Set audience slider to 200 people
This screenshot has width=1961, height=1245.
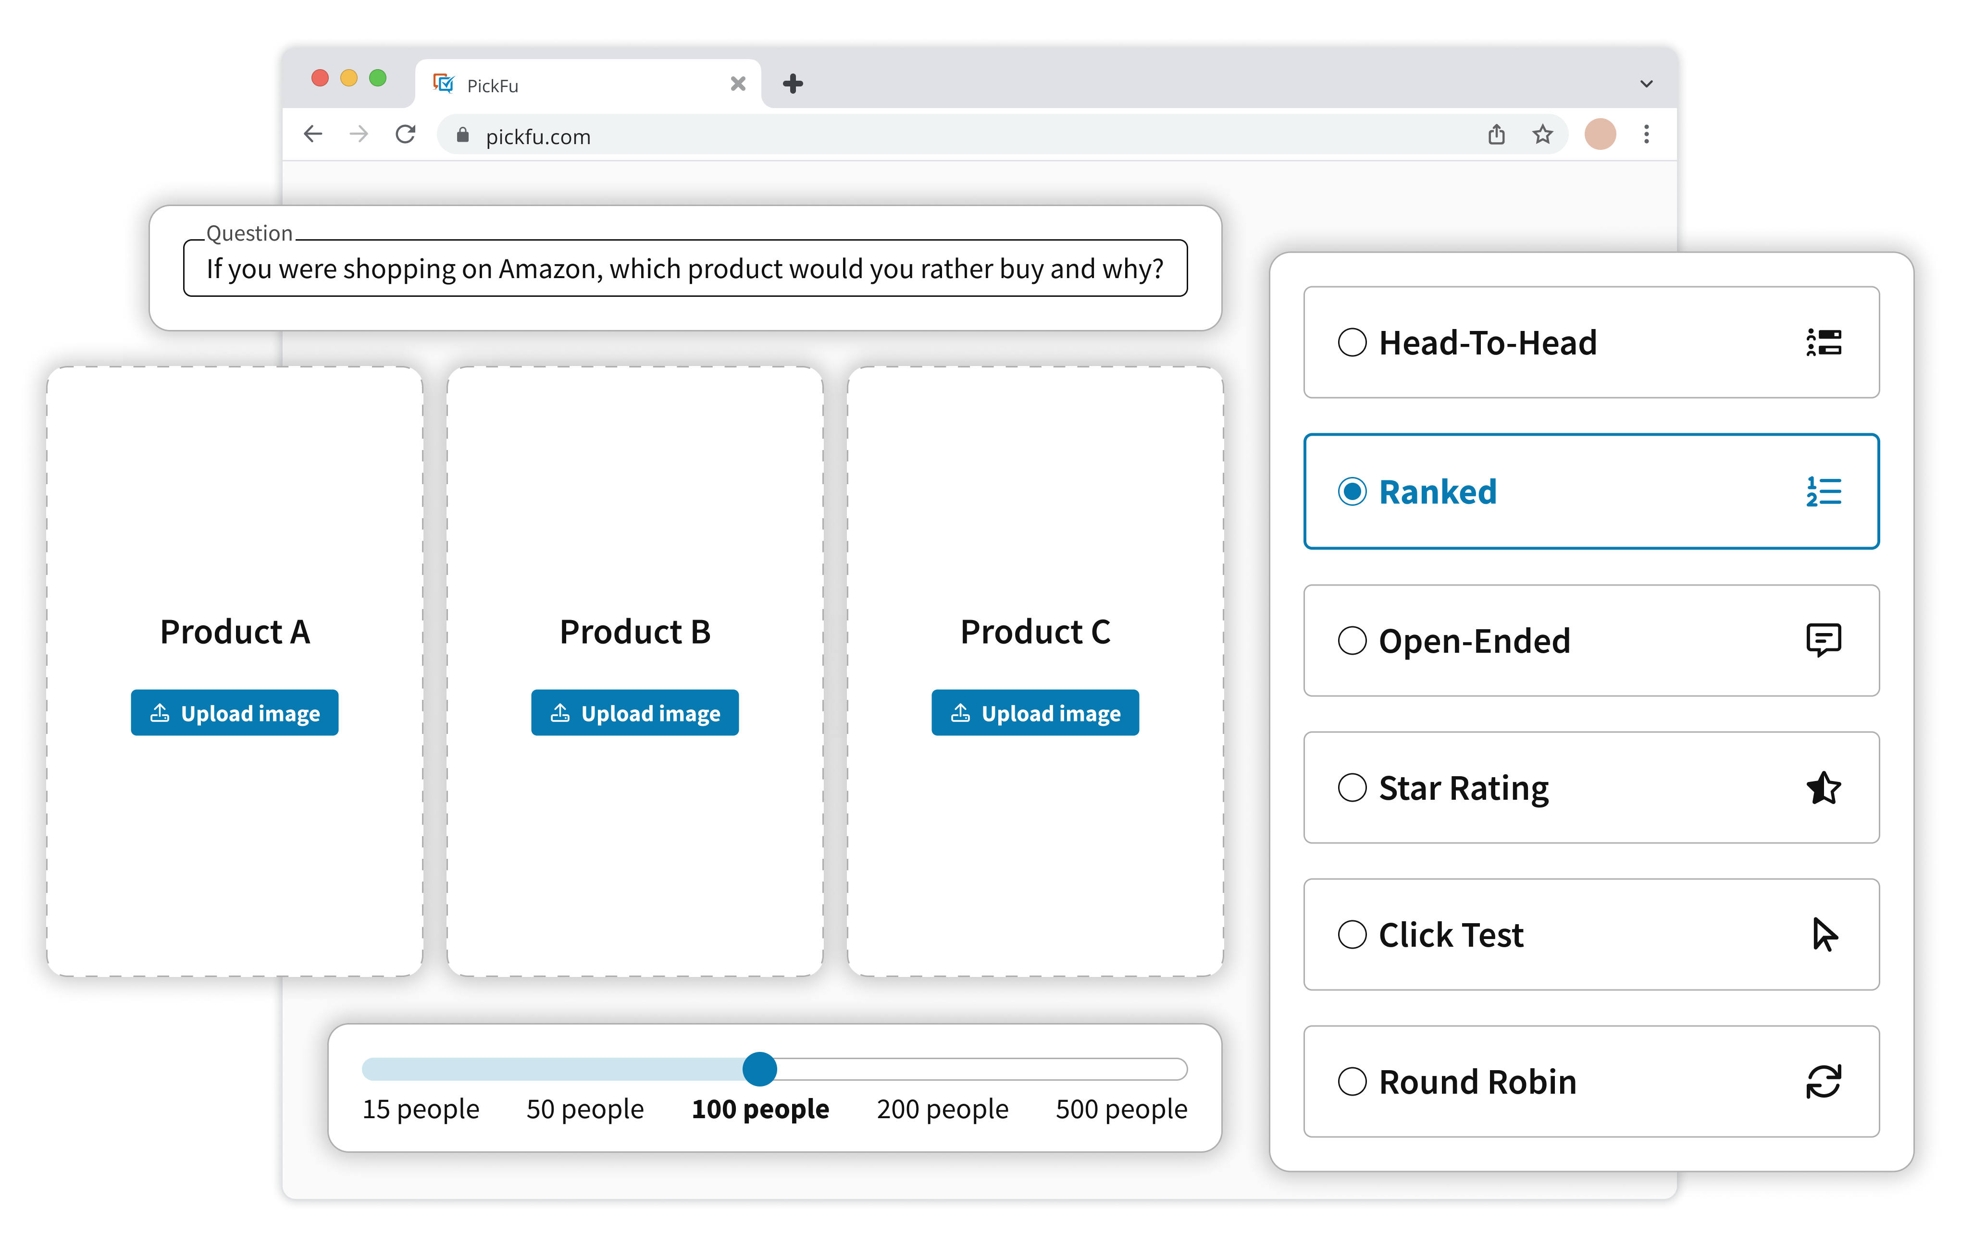(942, 1069)
